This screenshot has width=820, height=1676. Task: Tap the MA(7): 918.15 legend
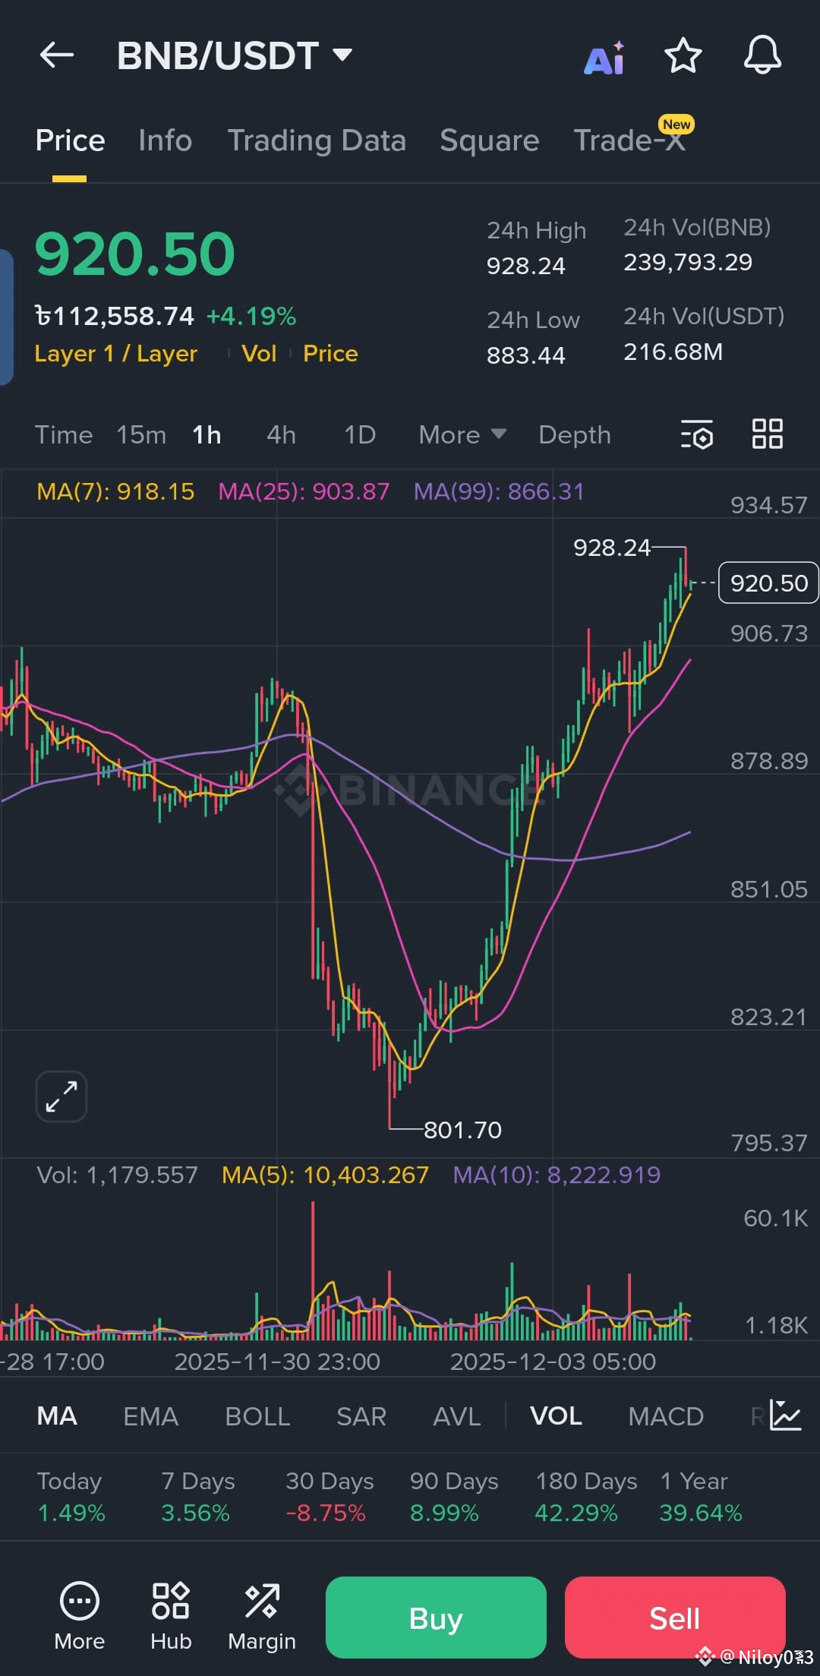[115, 491]
